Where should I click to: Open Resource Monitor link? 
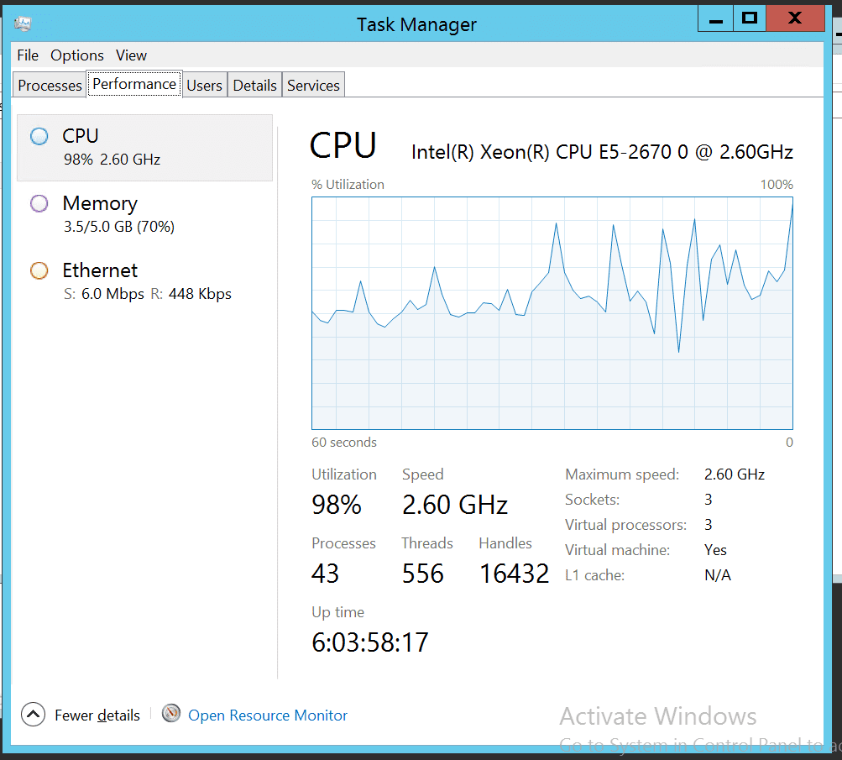point(268,715)
